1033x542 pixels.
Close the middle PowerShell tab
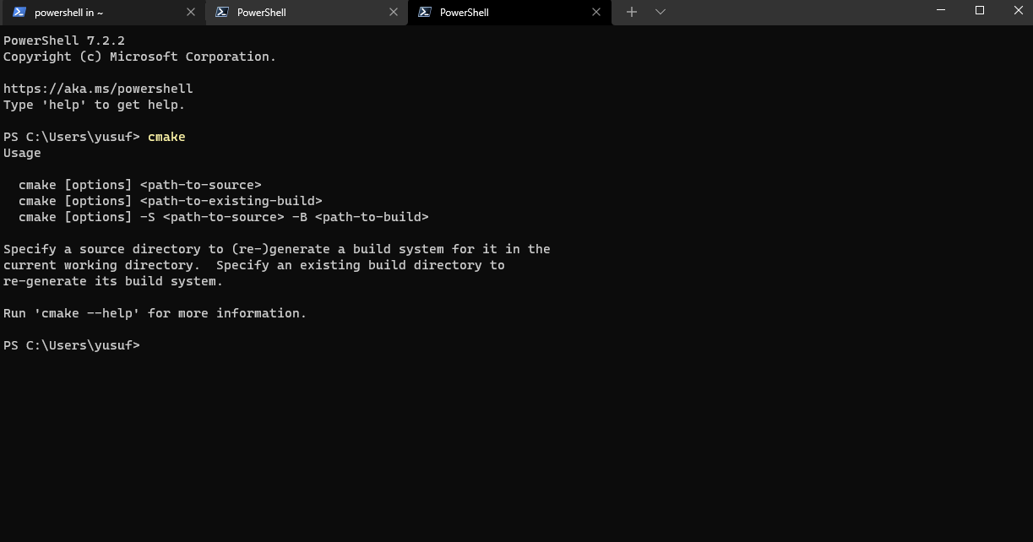coord(393,13)
